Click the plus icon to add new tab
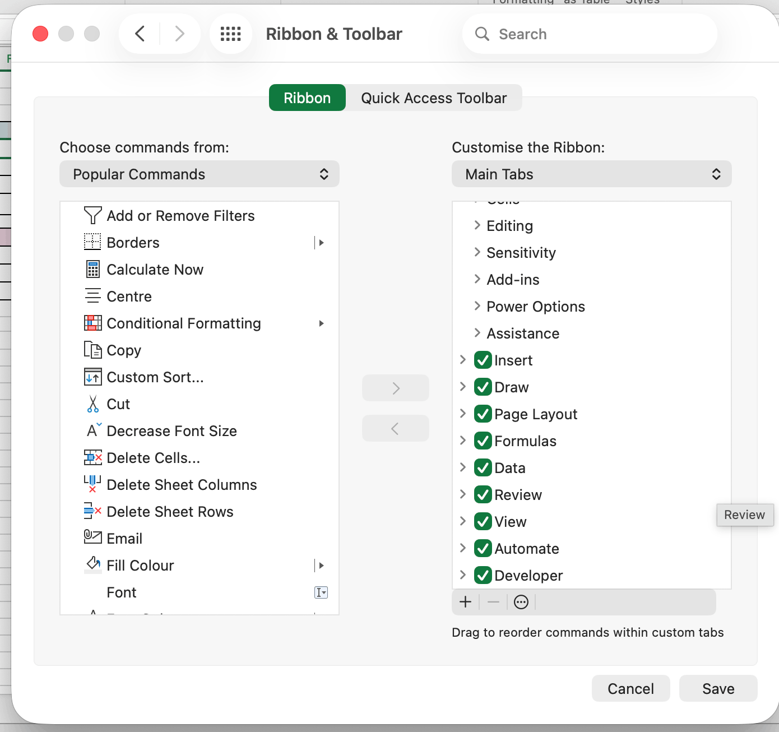Viewport: 779px width, 732px height. [465, 602]
